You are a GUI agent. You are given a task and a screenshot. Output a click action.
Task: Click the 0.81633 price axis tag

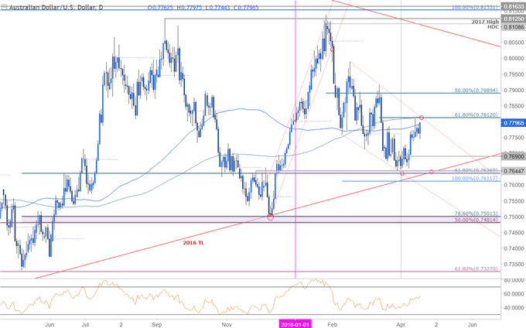point(514,6)
